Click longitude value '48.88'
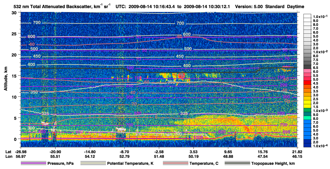Image resolution: width=330 pixels, height=169 pixels. coord(228,156)
